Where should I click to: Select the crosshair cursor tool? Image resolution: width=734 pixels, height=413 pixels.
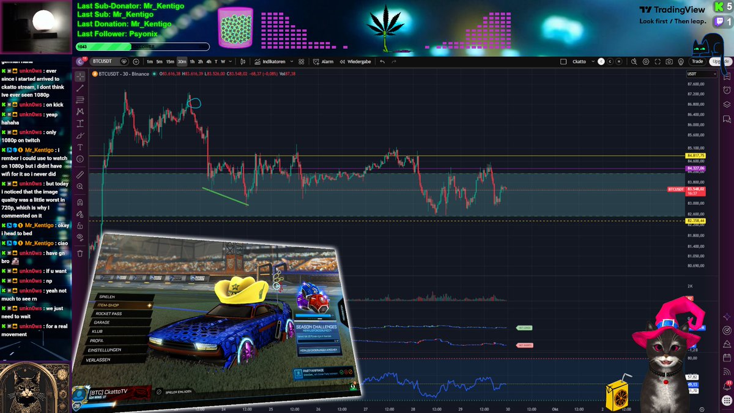80,76
